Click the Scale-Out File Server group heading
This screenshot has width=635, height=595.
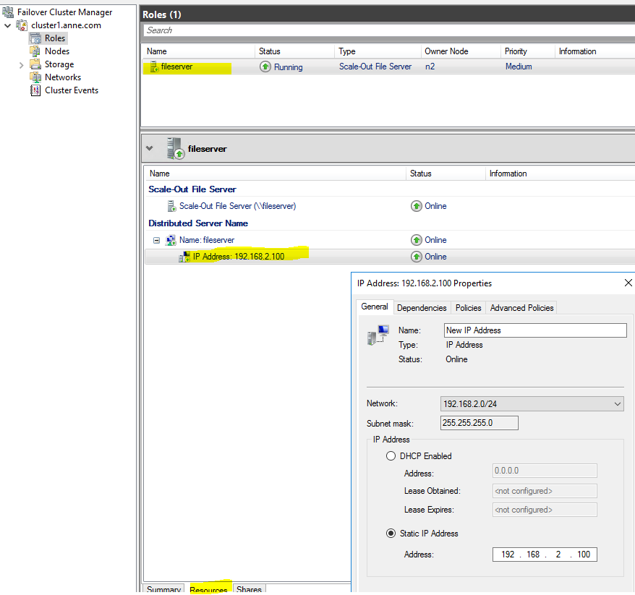[192, 189]
